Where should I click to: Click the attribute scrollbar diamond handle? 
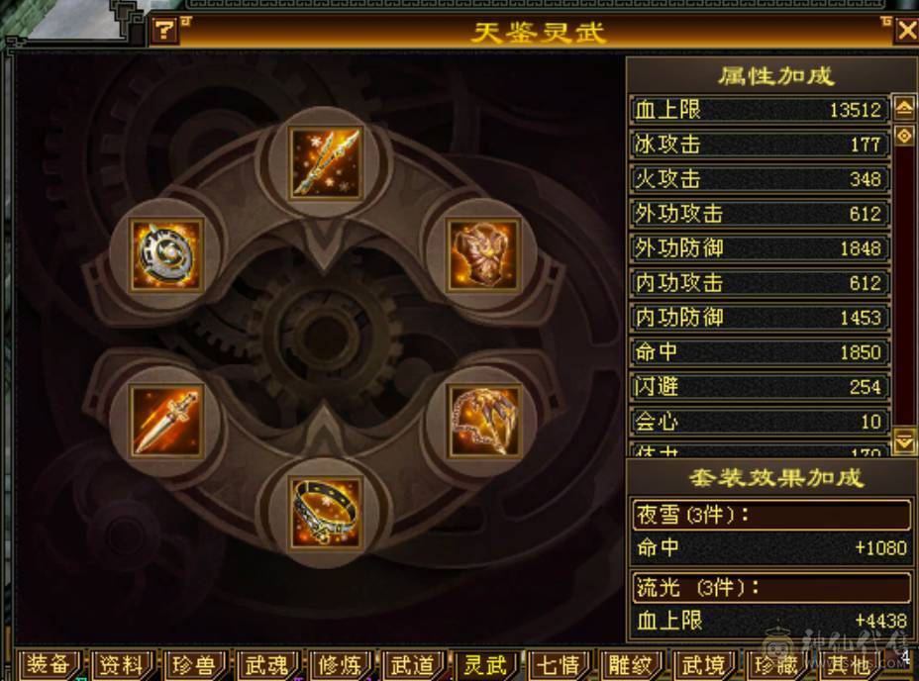904,136
